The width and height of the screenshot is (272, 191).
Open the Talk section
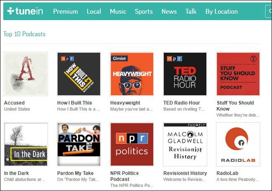click(191, 11)
